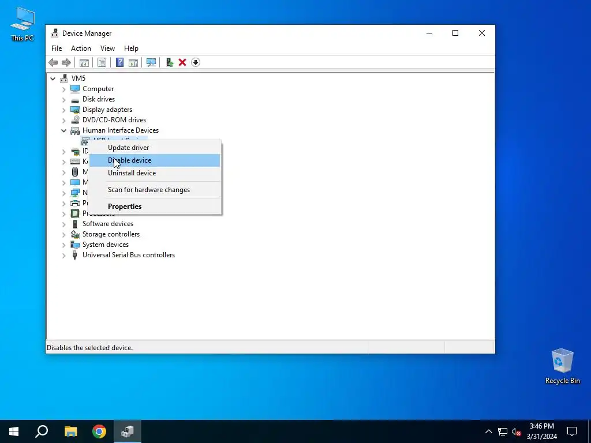This screenshot has width=591, height=443.
Task: Expand the Universal Serial Bus controllers category
Action: 63,256
